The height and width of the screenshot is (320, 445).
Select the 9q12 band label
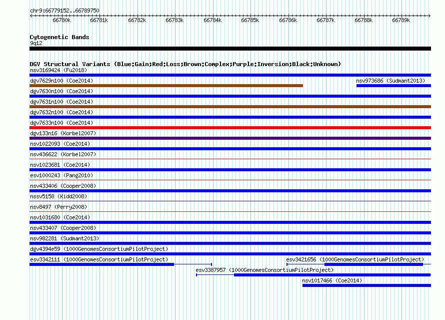click(x=36, y=43)
